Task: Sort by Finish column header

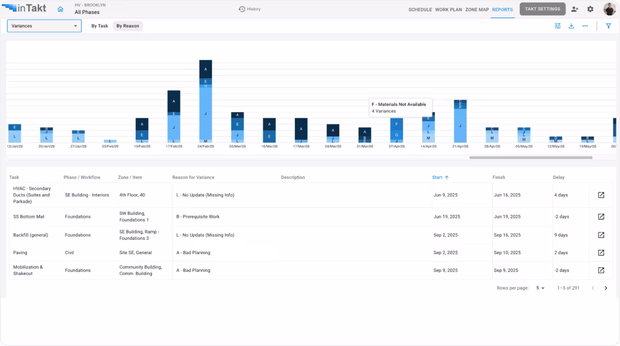Action: pos(499,177)
